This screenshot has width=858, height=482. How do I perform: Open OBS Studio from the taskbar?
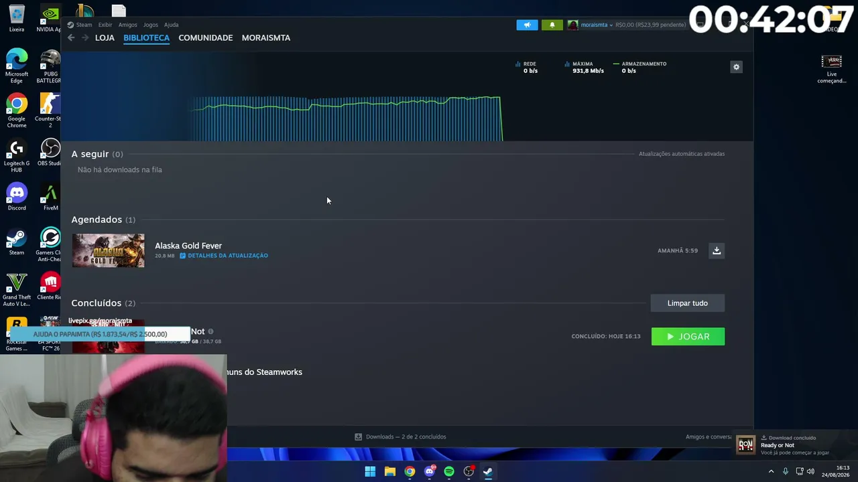tap(469, 471)
